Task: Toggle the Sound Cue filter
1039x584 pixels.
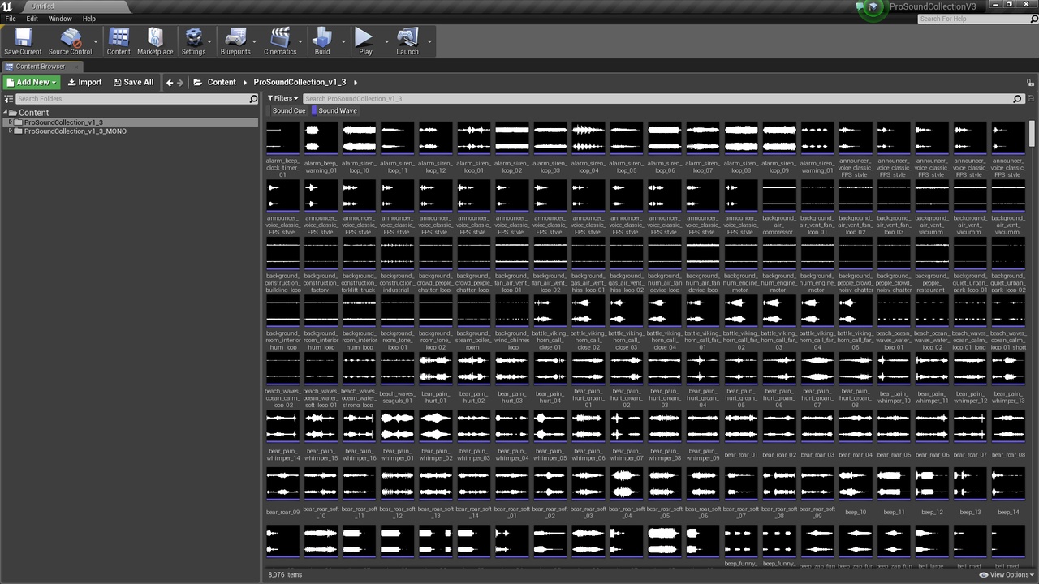Action: [x=287, y=110]
